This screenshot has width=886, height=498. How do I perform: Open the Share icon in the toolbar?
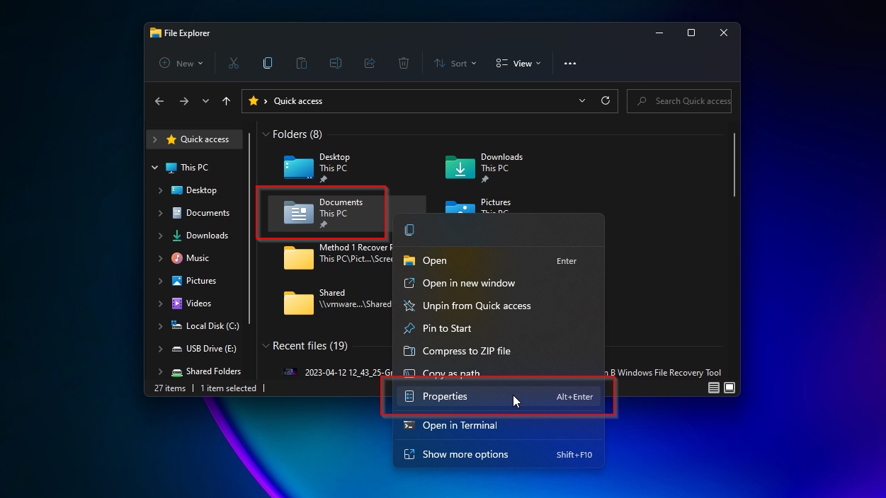[x=369, y=63]
